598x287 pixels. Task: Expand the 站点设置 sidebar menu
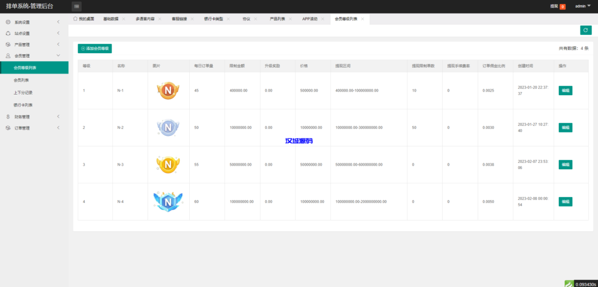34,33
